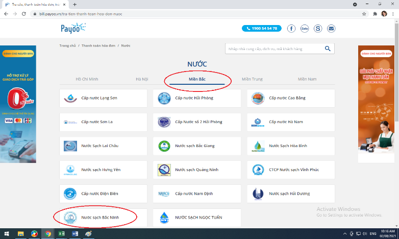Click Cấp Nước số 2 Hải Phòng logo
The image size is (399, 239).
tap(164, 122)
